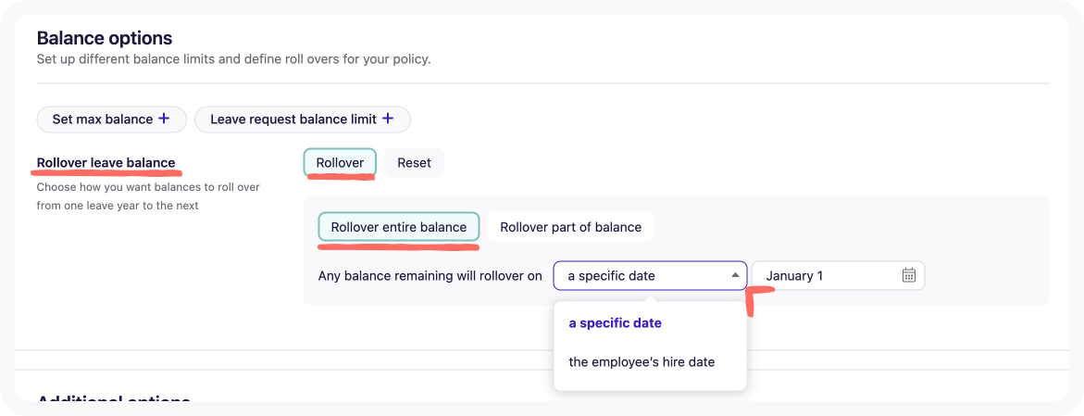Screen dimensions: 1084x416
Task: Select the Rollover toggle option
Action: pyautogui.click(x=340, y=163)
